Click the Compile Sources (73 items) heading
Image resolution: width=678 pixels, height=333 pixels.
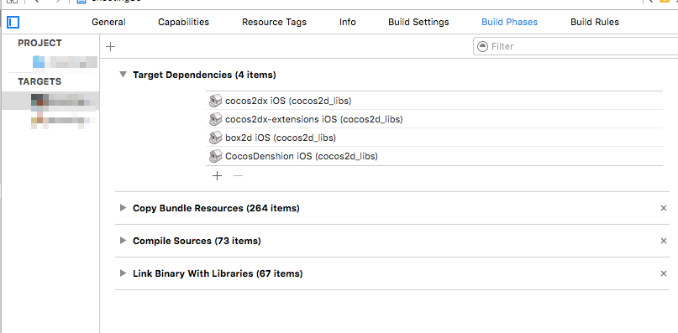[197, 241]
